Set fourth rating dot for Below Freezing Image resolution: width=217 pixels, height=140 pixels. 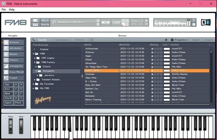pos(161,100)
